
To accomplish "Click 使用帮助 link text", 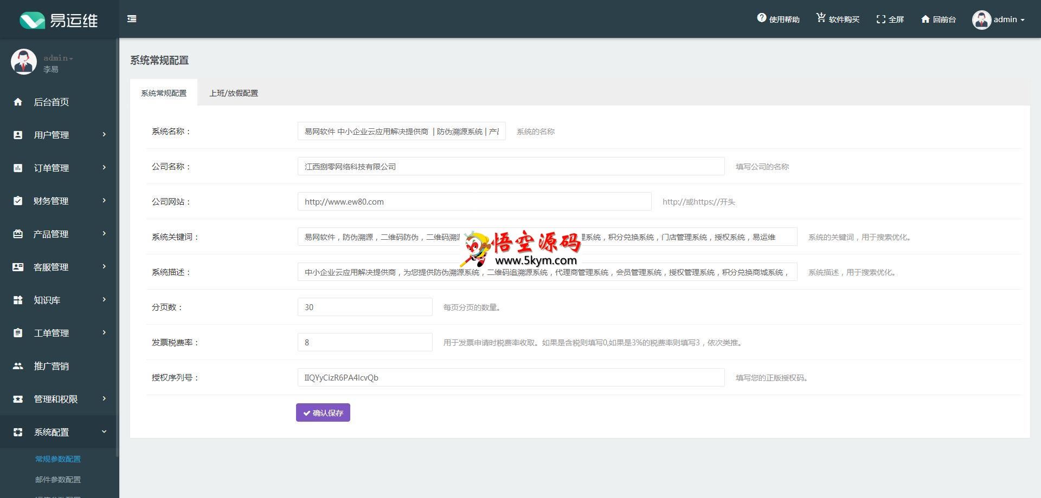I will tap(784, 19).
